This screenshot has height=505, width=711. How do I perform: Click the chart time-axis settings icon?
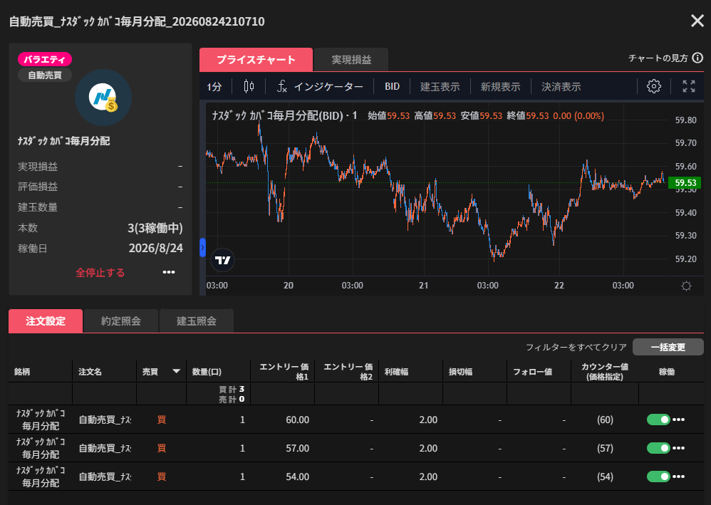pyautogui.click(x=686, y=286)
